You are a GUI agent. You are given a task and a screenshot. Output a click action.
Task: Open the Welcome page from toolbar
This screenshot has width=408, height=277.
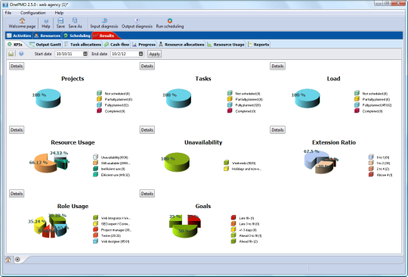pos(22,23)
